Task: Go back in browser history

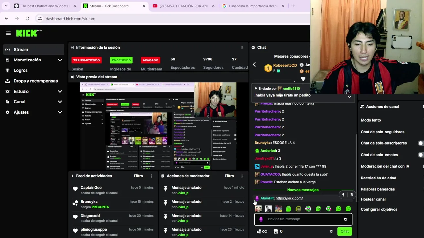Action: point(6,19)
